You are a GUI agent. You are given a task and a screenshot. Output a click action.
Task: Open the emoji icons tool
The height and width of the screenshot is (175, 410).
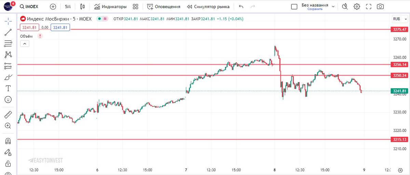pos(8,99)
